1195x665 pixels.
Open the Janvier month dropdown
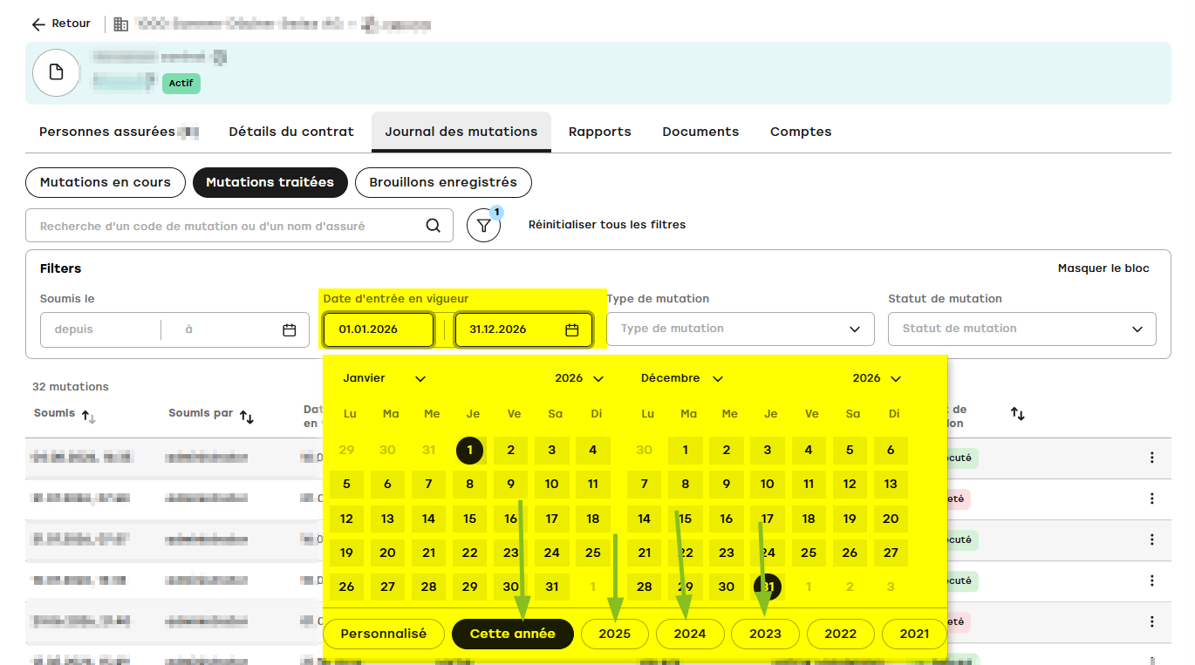coord(384,378)
